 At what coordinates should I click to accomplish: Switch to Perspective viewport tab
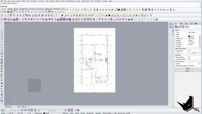[x=8, y=107]
